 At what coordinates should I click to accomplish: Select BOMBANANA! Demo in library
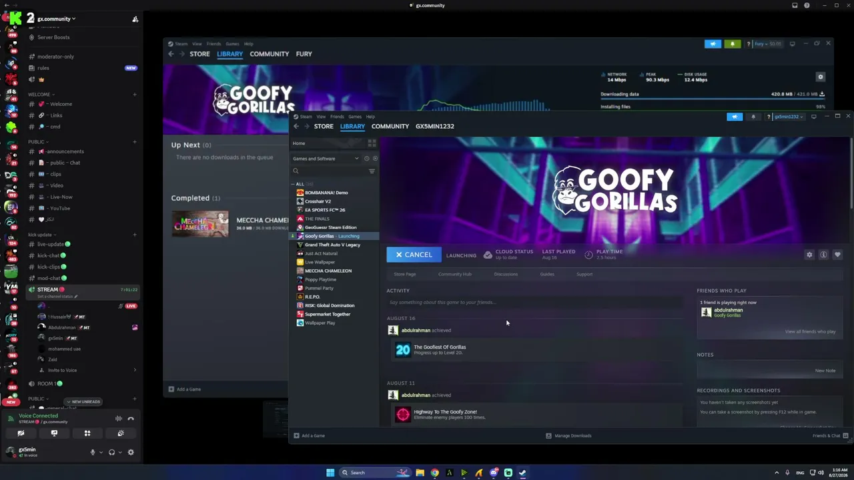326,193
